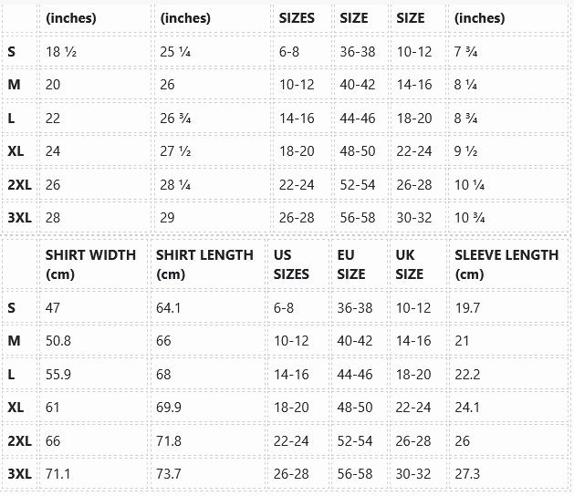Select the 19.7 cm sleeve length cell
Image resolution: width=574 pixels, height=496 pixels.
467,308
